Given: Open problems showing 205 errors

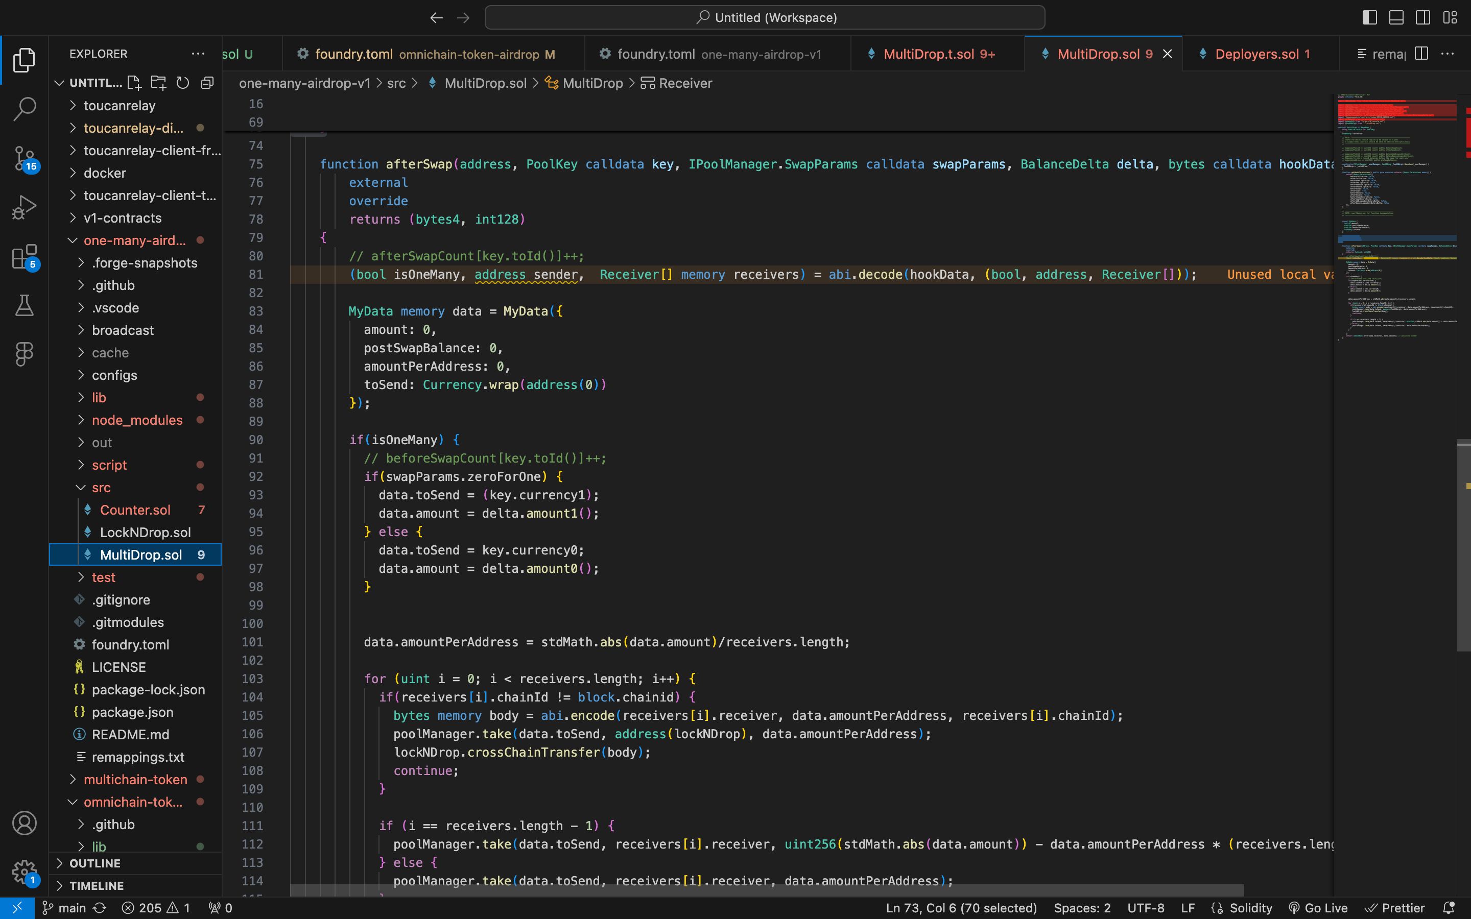Looking at the screenshot, I should click(156, 908).
